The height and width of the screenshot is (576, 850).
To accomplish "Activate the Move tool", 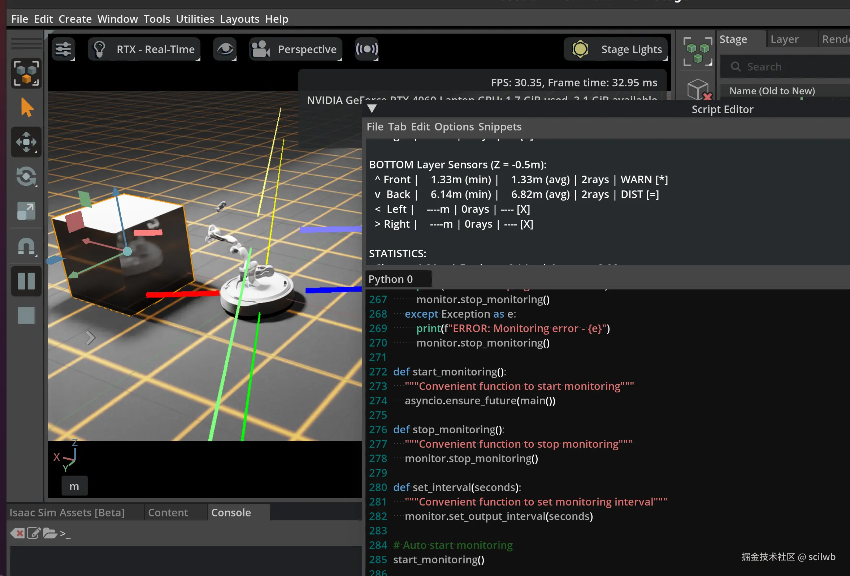I will [x=26, y=142].
